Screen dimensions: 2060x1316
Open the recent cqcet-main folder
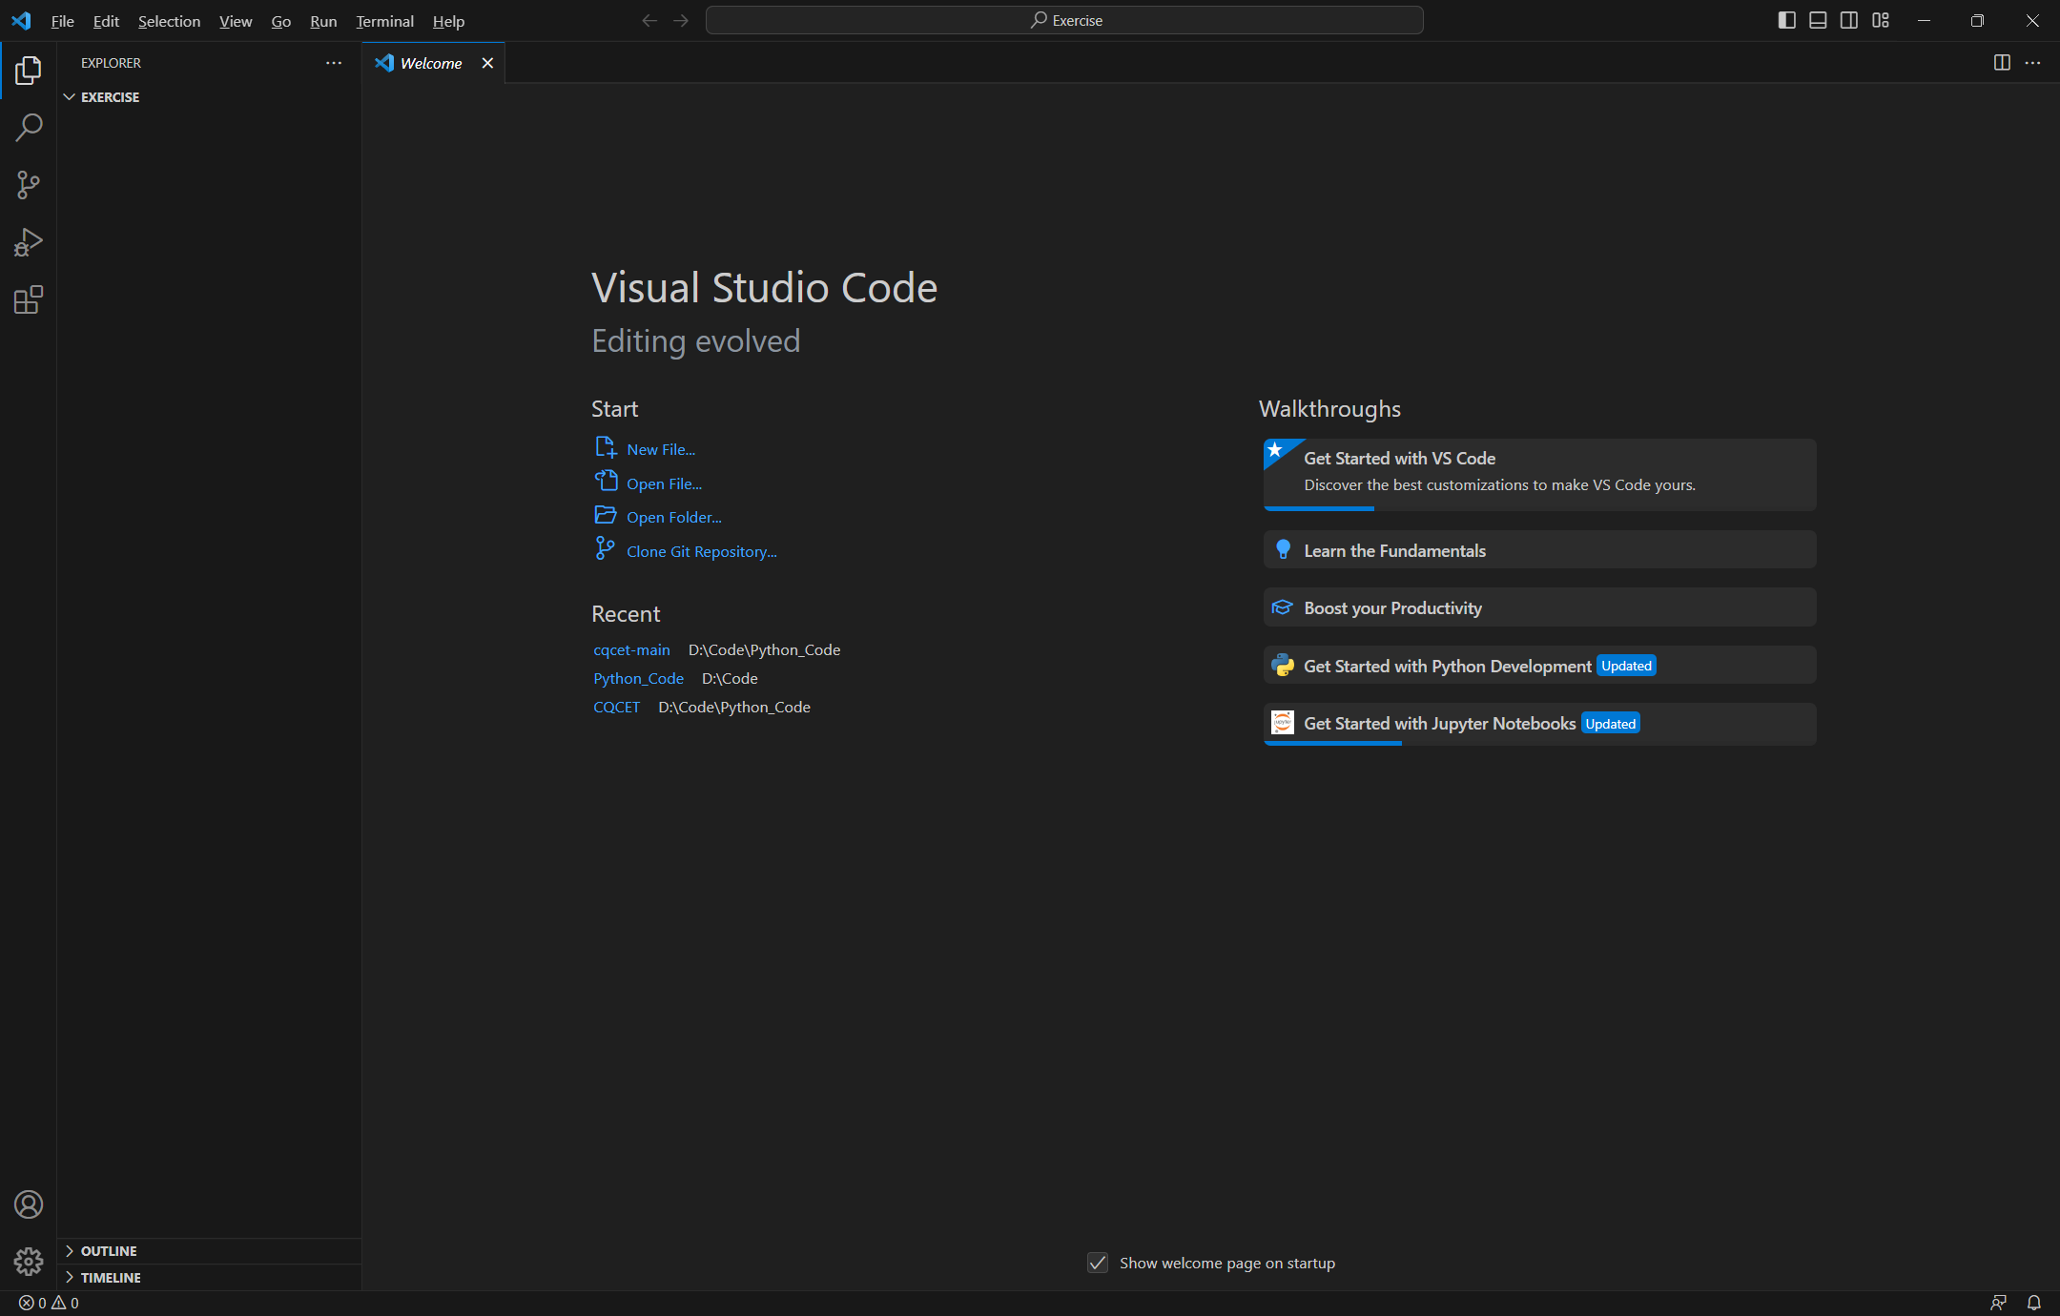pyautogui.click(x=631, y=649)
